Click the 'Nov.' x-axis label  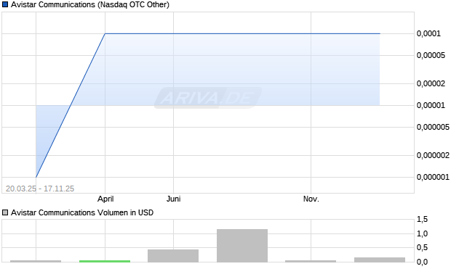(x=311, y=199)
